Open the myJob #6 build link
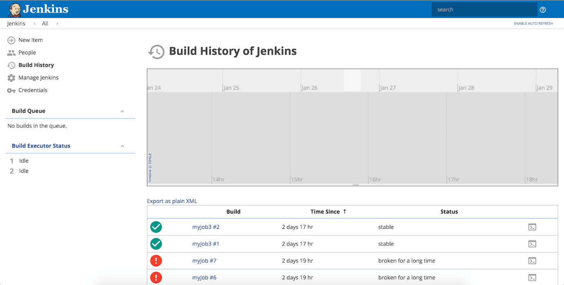 204,277
